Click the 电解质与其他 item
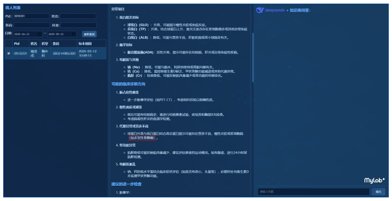 [x=129, y=60]
